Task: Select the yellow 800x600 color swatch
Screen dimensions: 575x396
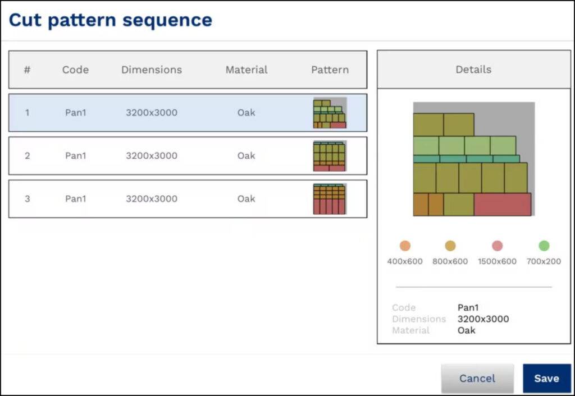Action: (x=450, y=245)
